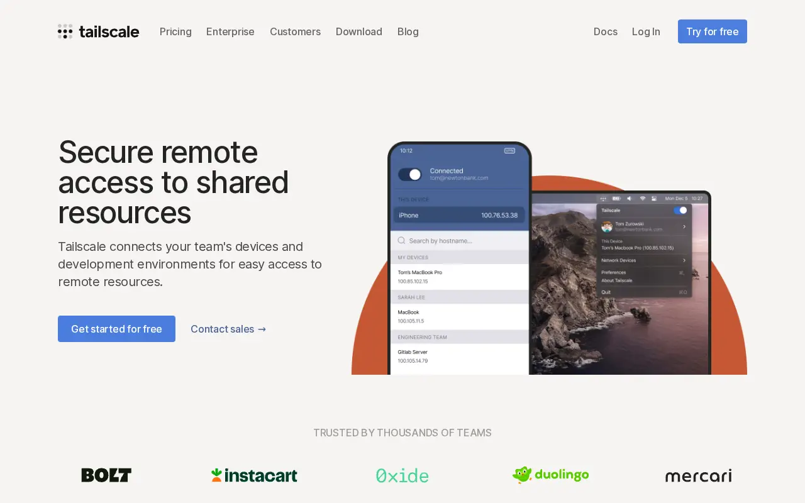Click the battery icon in laptop menu bar
Screen dimensions: 805x503
tap(616, 199)
